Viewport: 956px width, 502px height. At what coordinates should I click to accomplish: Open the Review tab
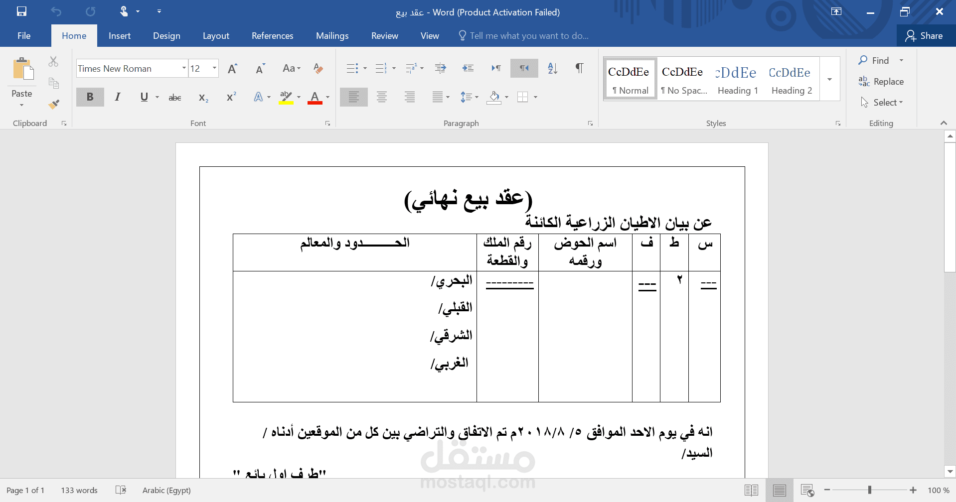[x=384, y=36]
